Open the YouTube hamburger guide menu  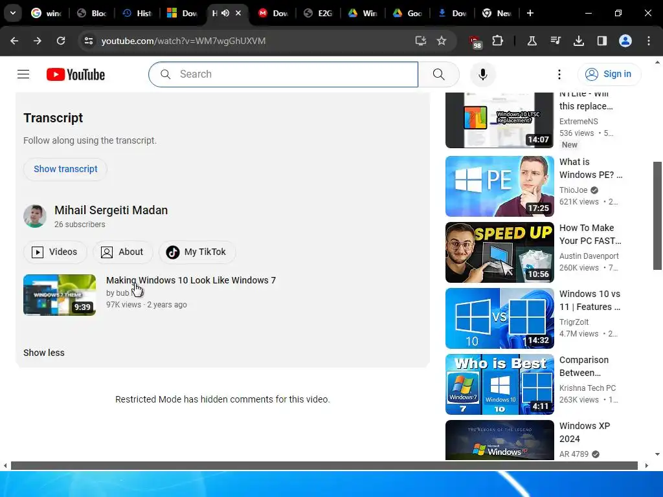pyautogui.click(x=23, y=74)
